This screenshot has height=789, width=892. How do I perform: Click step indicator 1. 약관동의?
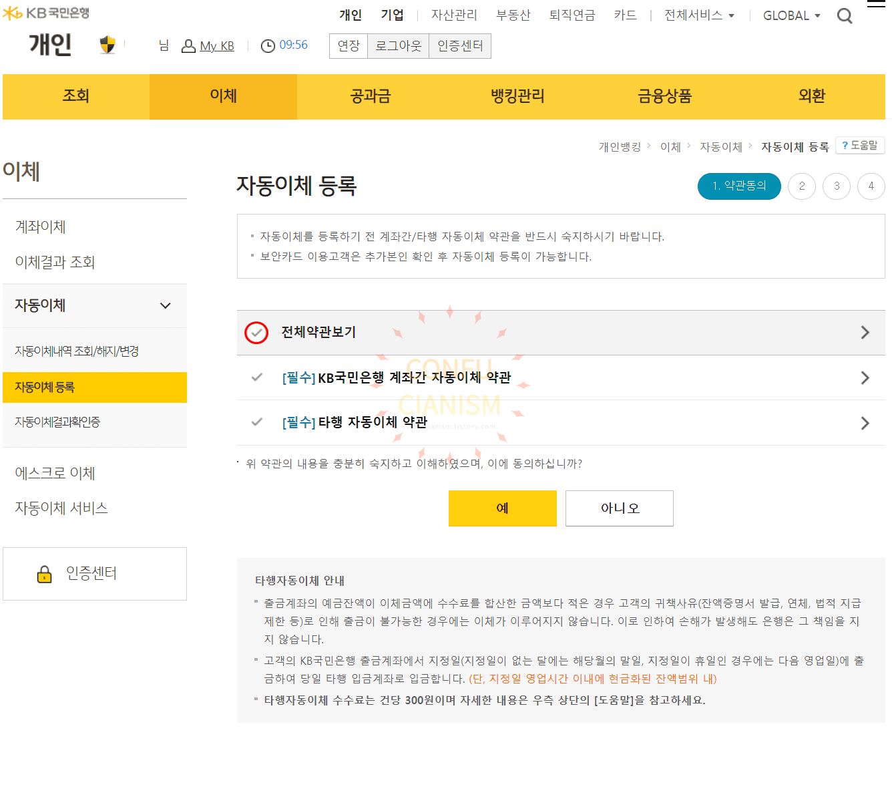point(739,186)
